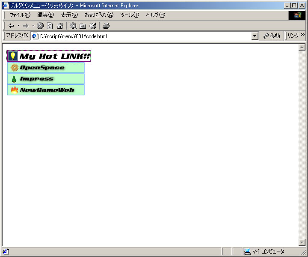Open the お気に入り(A) menu
The image size is (308, 257).
coord(99,15)
